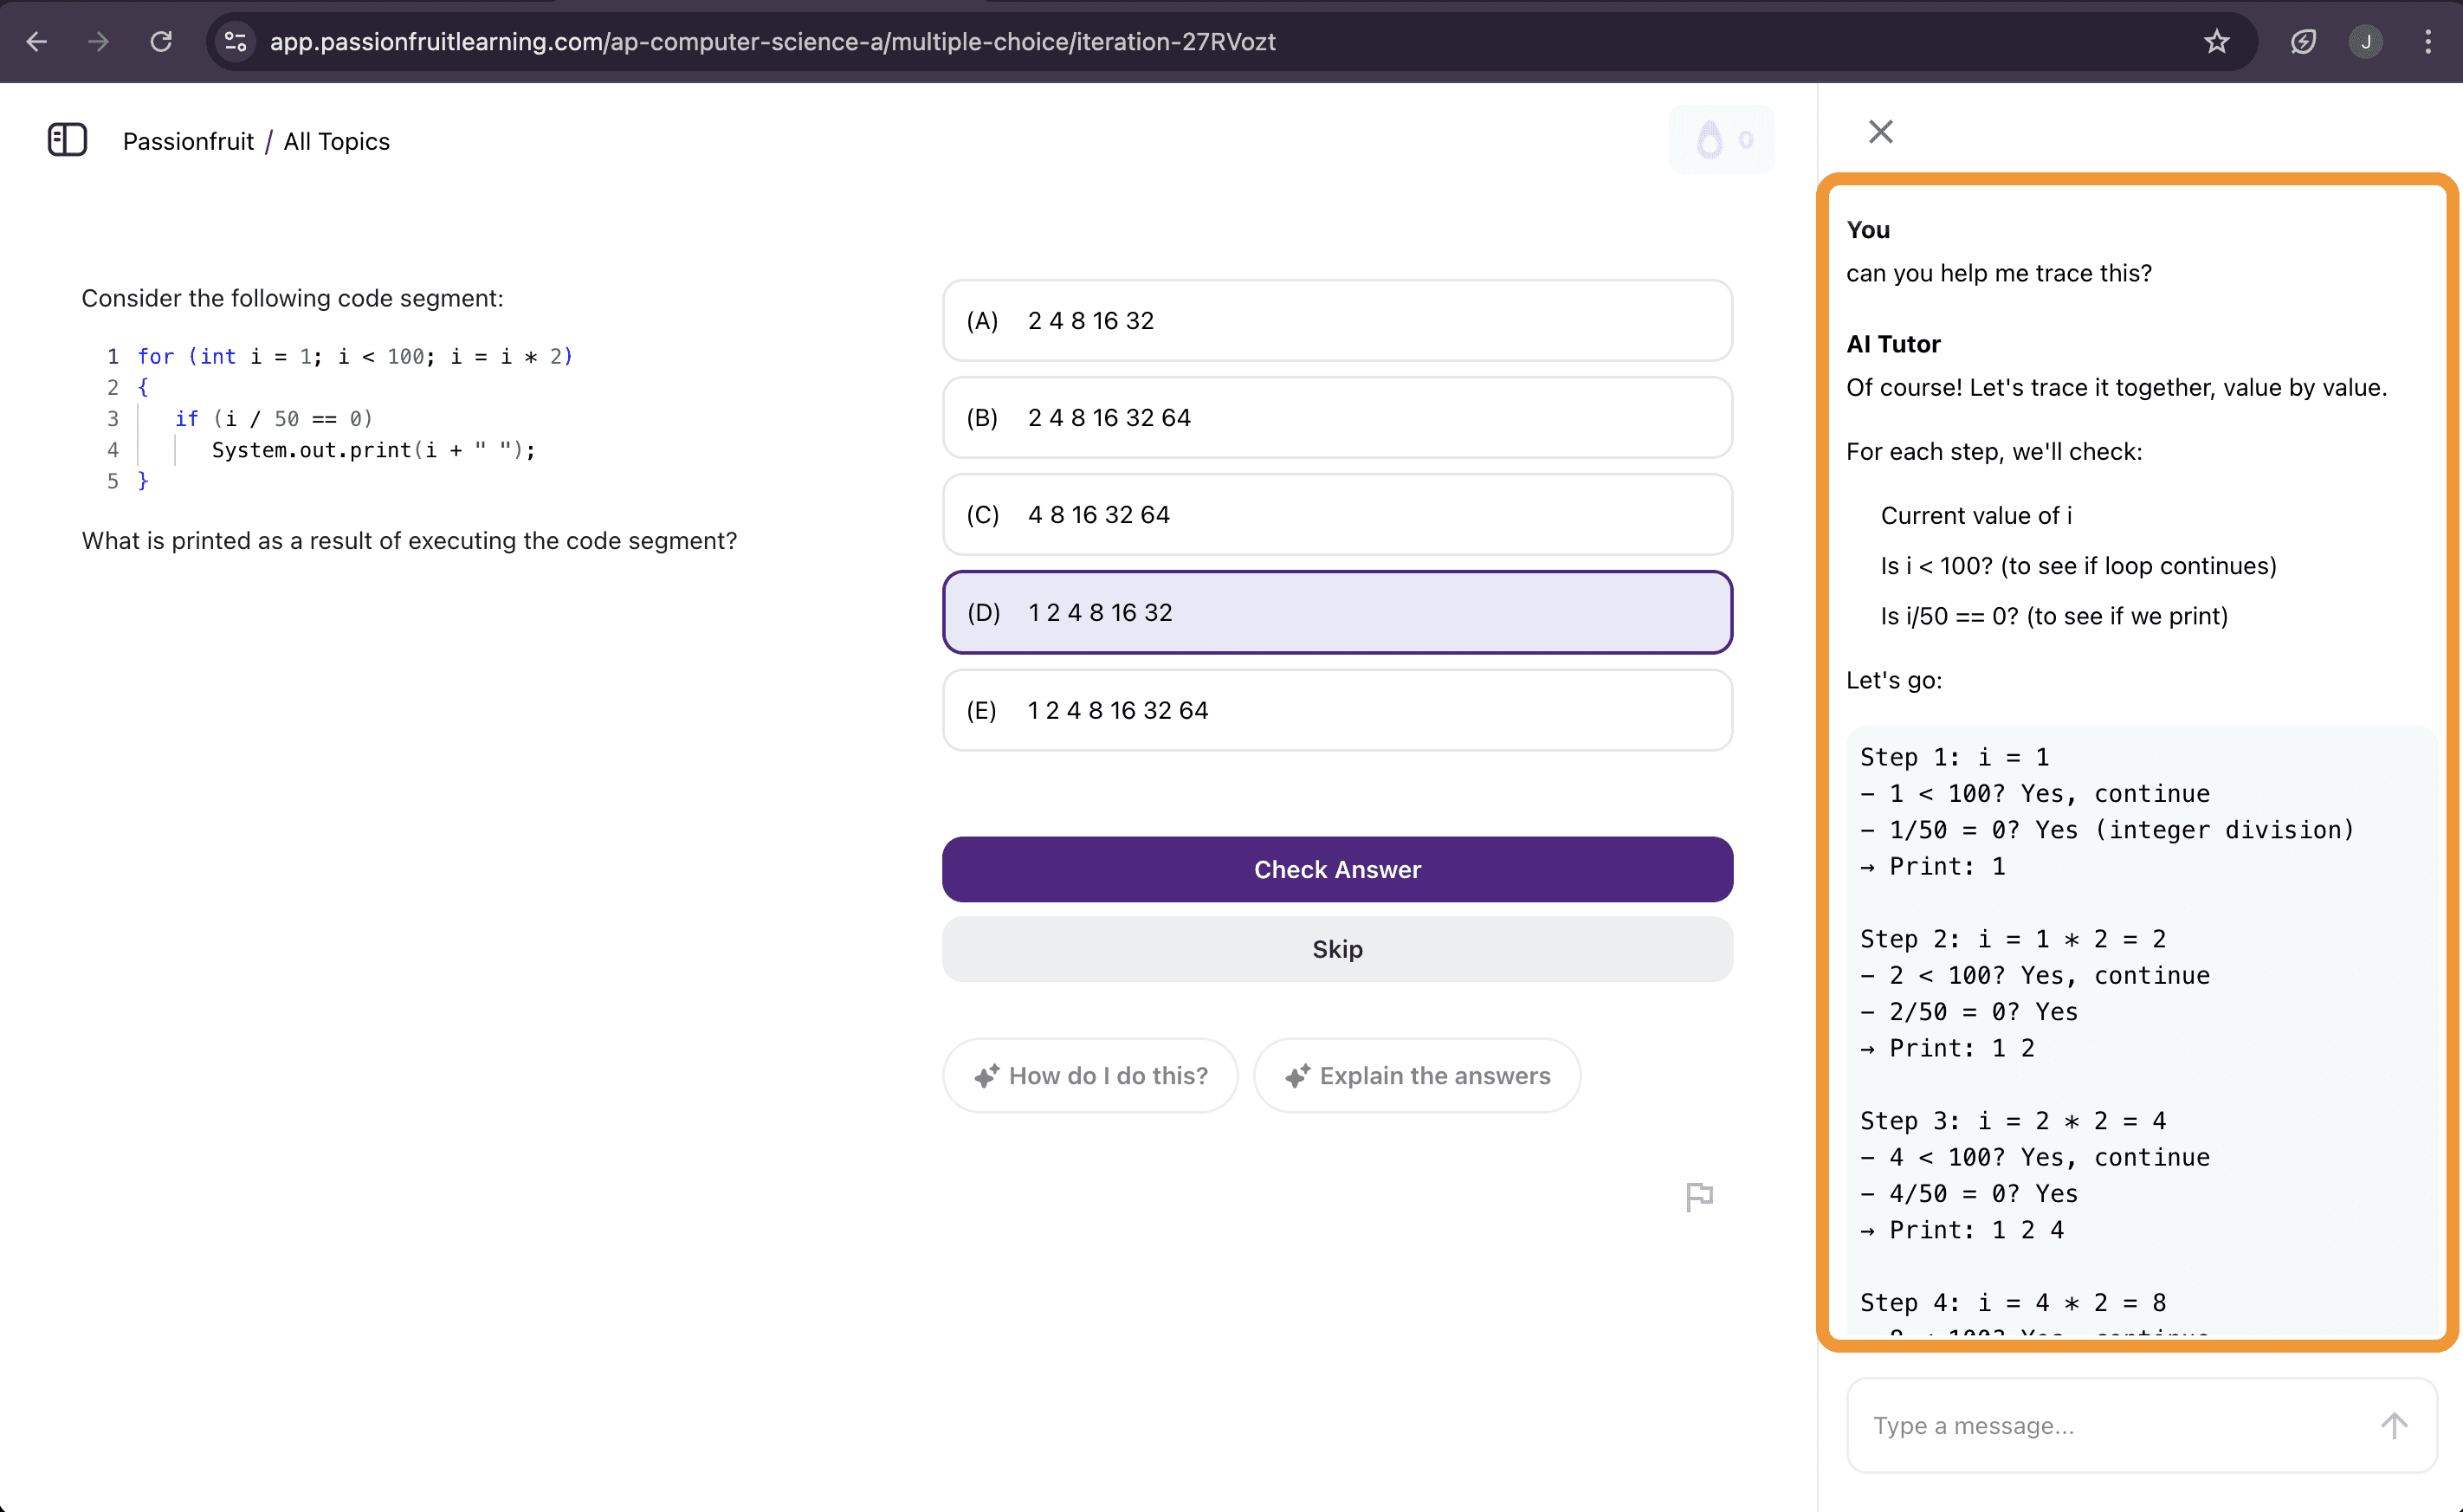Image resolution: width=2463 pixels, height=1512 pixels.
Task: Select answer choice (A) 2 4 8 16 32
Action: 1337,320
